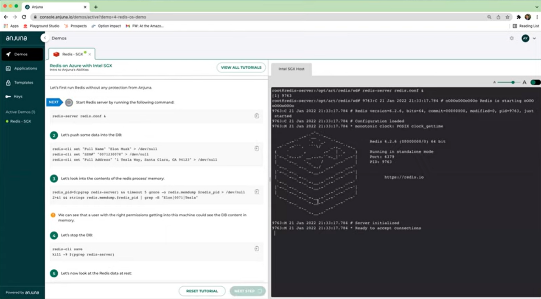Toggle the terminal dark mode switch

point(535,82)
